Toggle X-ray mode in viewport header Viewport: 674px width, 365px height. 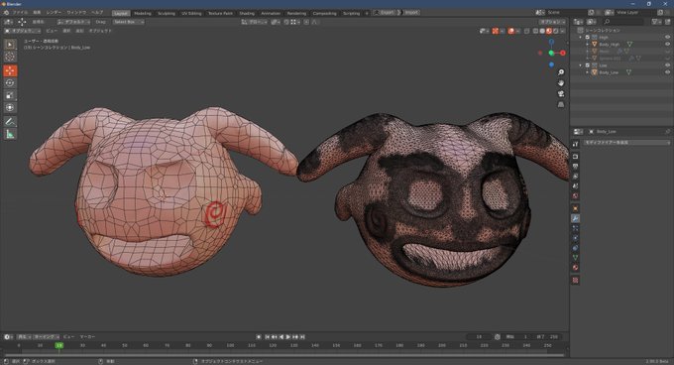[x=527, y=31]
